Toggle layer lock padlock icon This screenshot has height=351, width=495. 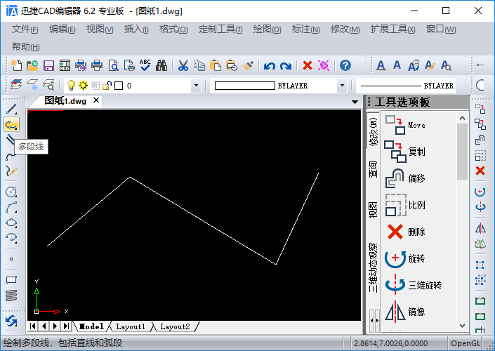107,85
